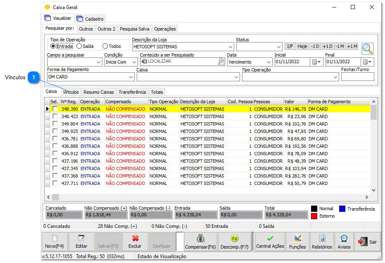
Task: Click the magnifying glass search icon
Action: click(367, 48)
